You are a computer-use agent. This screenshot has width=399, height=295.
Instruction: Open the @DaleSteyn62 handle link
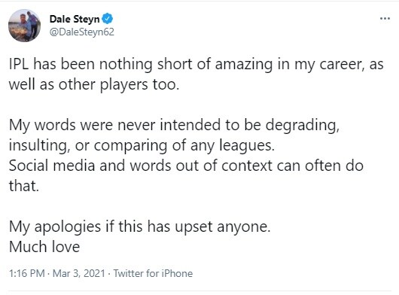pos(82,32)
